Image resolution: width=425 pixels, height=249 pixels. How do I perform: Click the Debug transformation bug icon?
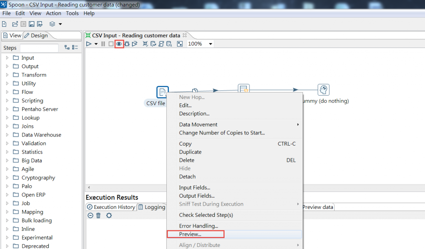coord(127,44)
